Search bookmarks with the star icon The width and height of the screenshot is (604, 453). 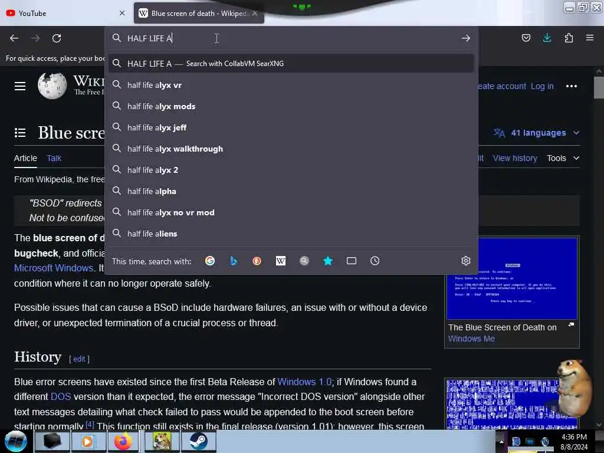[x=328, y=261]
